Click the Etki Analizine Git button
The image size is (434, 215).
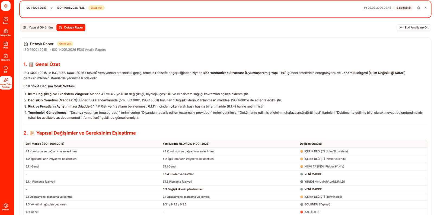click(x=414, y=28)
